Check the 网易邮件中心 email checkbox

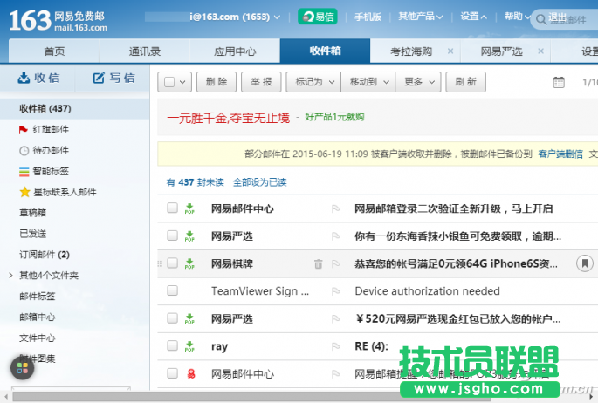[x=172, y=208]
